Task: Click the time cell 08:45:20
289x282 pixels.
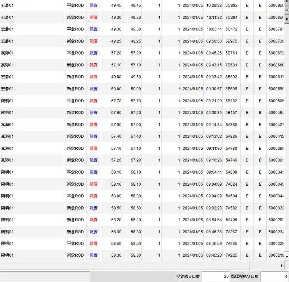Action: coord(214,255)
